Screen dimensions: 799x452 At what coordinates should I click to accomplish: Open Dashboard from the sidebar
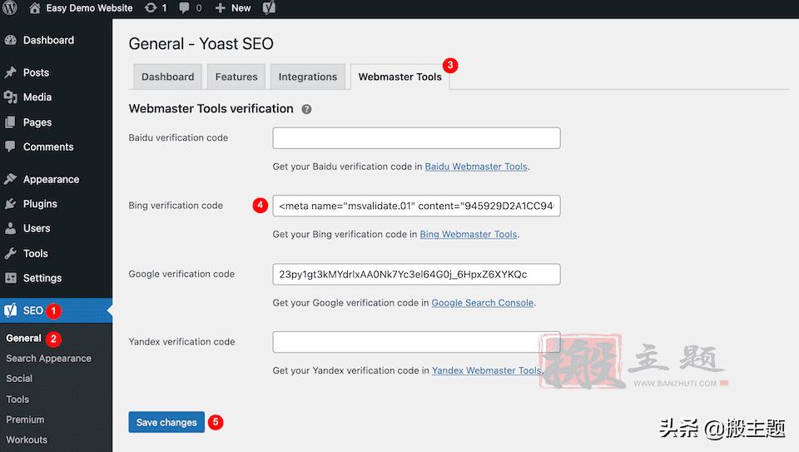click(48, 40)
